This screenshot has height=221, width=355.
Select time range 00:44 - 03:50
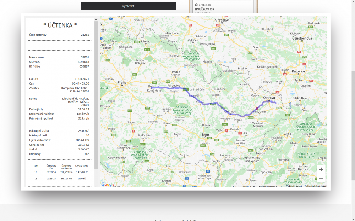80,83
